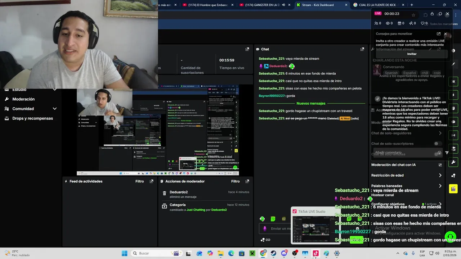461x259 pixels.
Task: Click the yellow clapperboard clip icon
Action: 453,188
